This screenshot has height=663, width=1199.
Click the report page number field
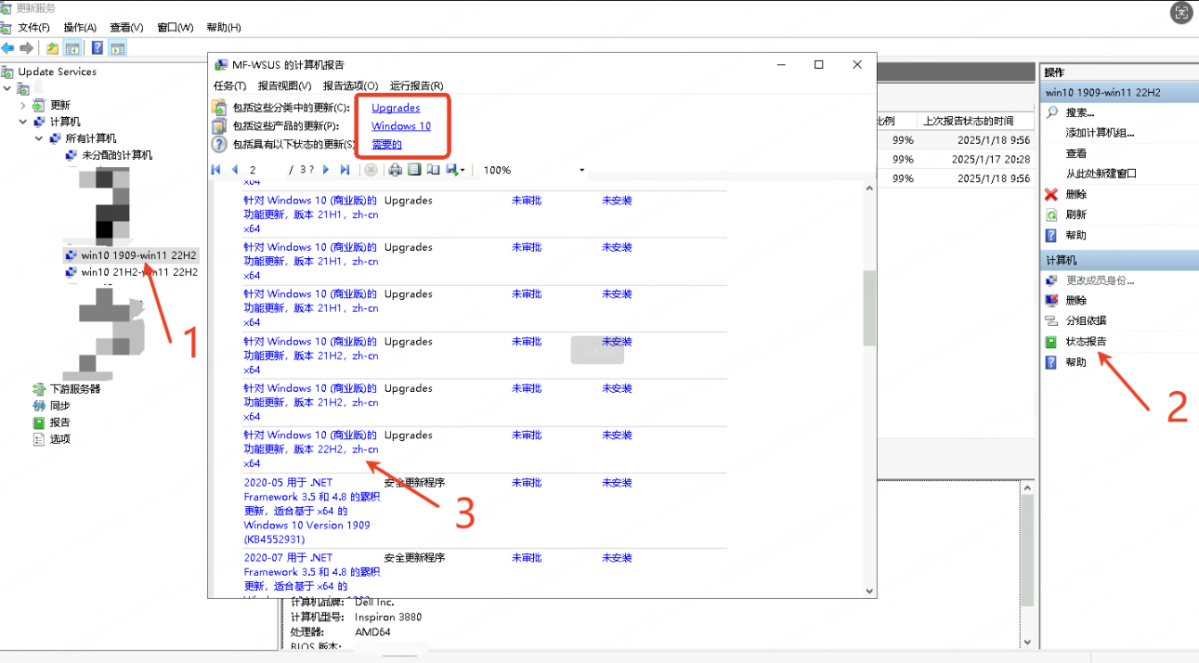[x=265, y=170]
